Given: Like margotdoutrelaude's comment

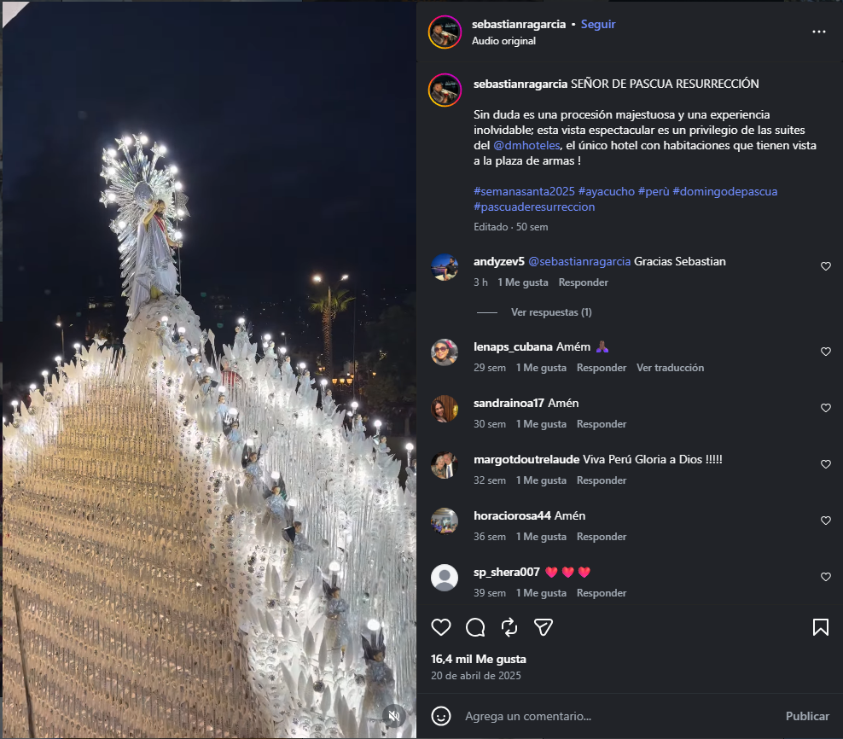Looking at the screenshot, I should [x=825, y=464].
